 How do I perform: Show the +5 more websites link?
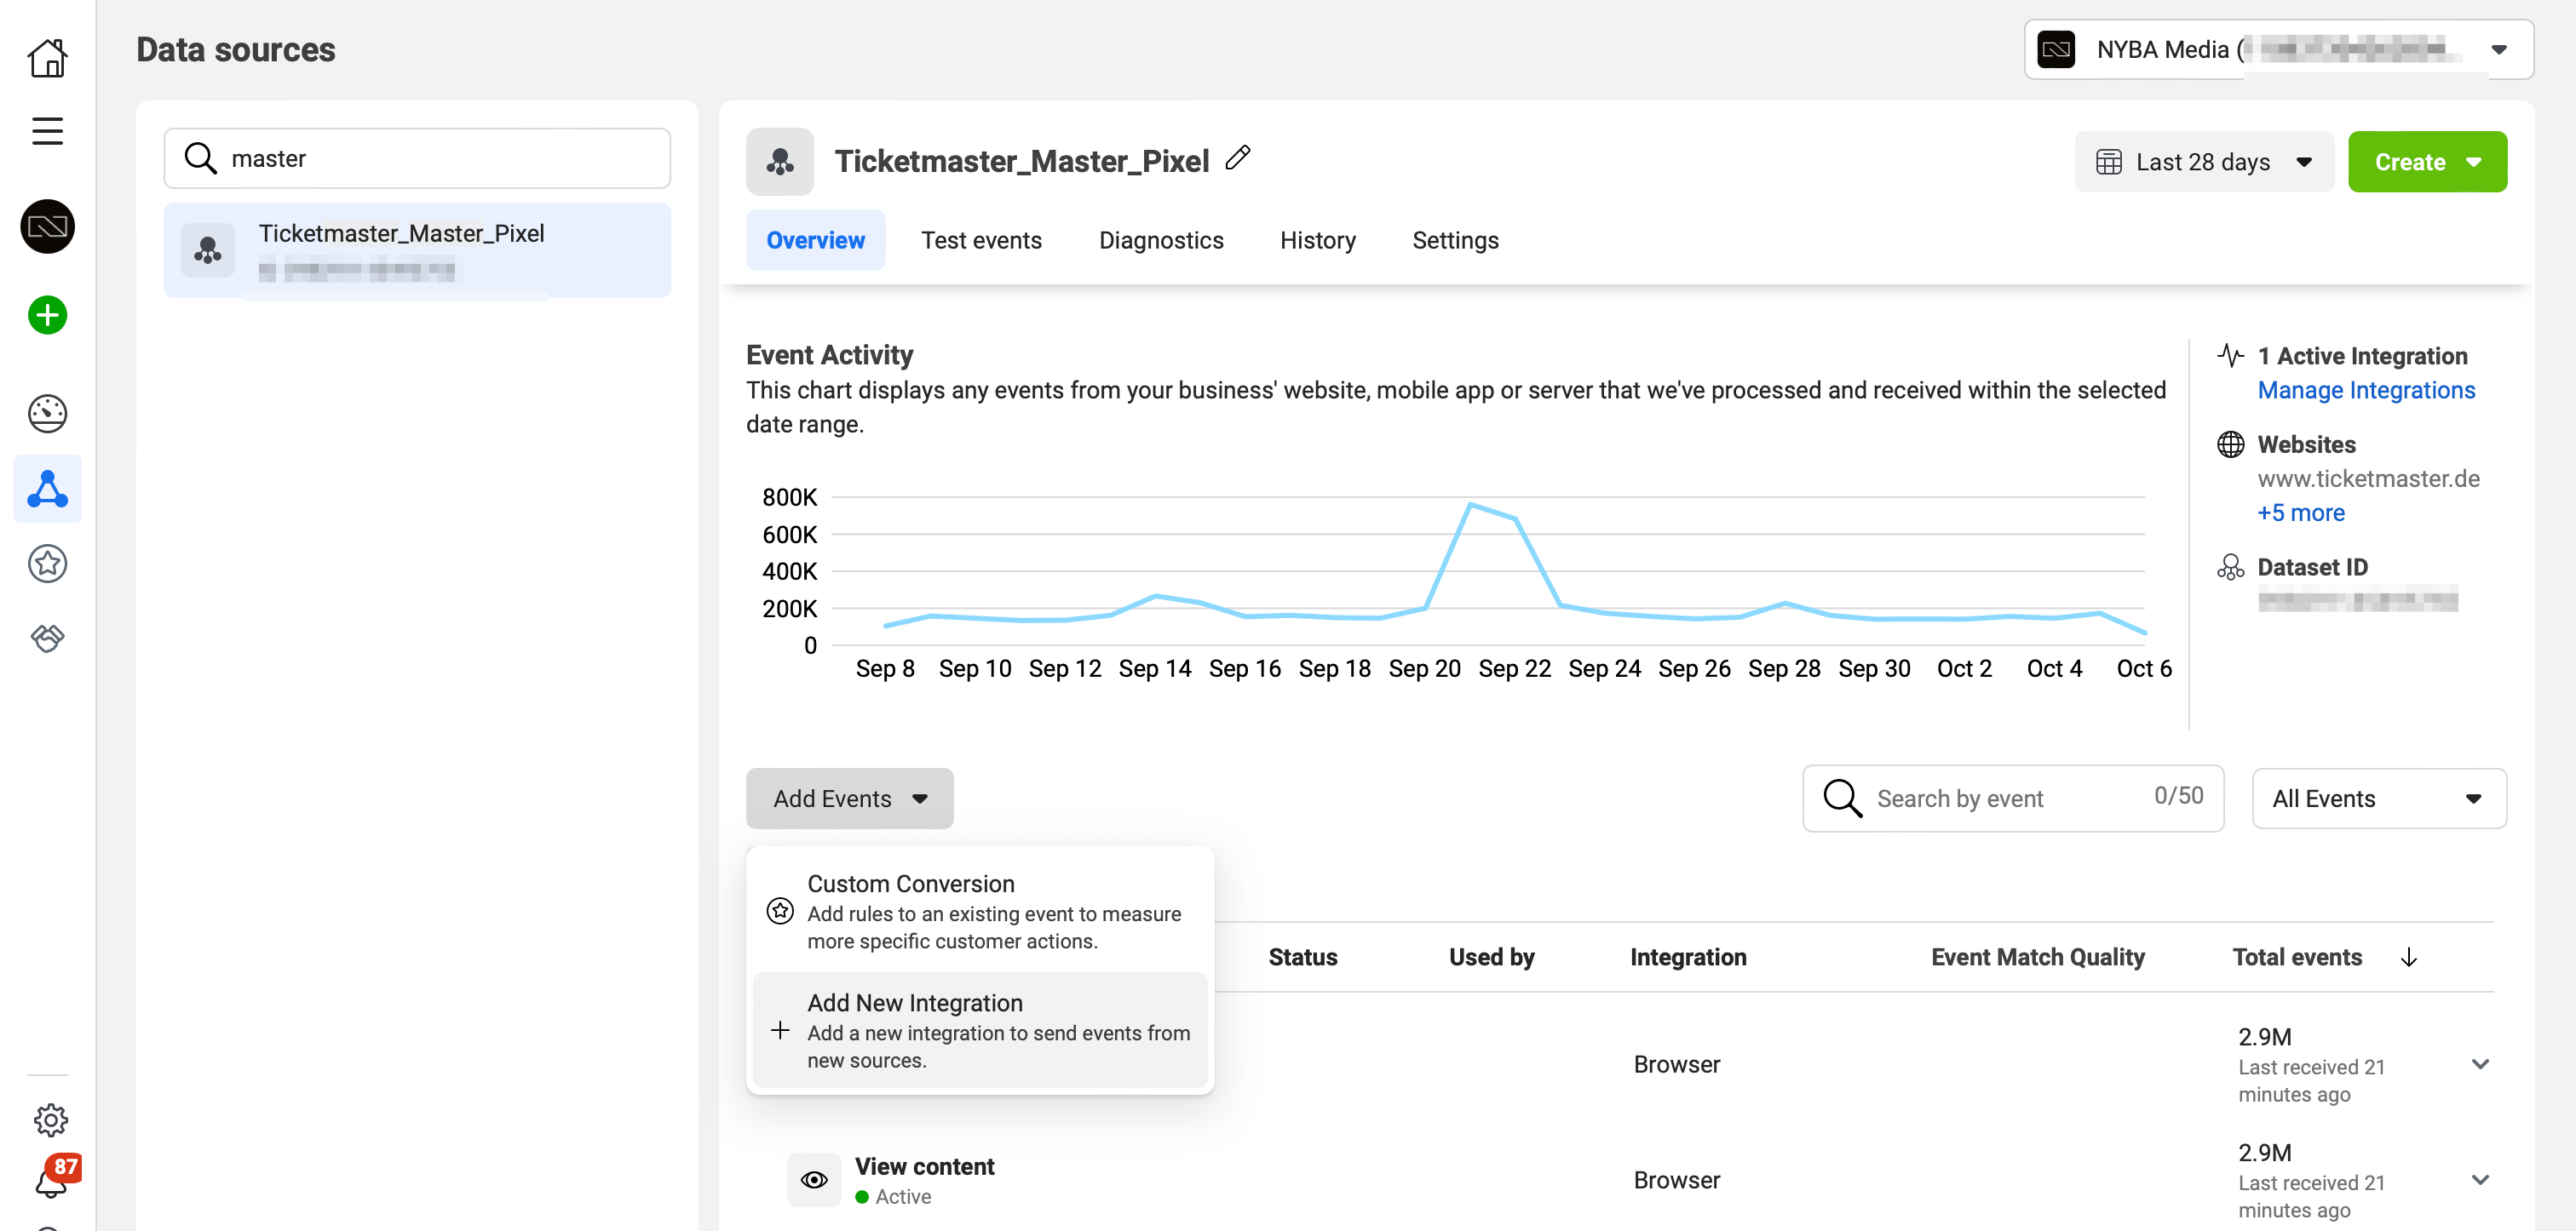[2300, 512]
